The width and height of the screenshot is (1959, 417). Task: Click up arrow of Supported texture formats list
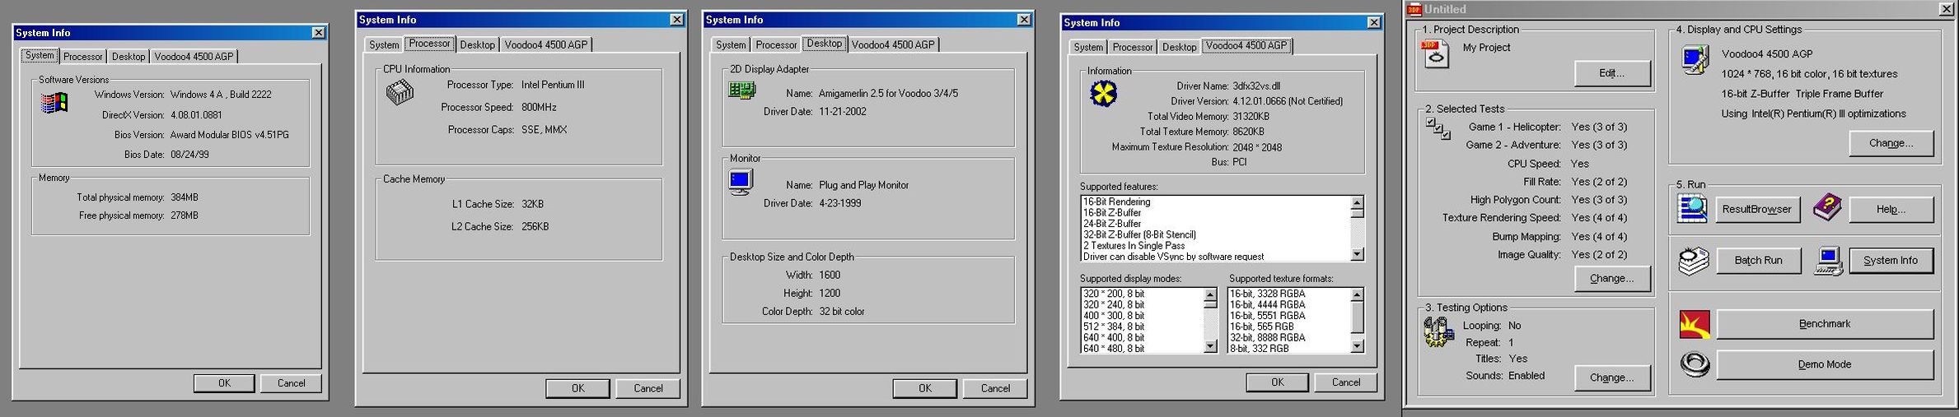pyautogui.click(x=1357, y=294)
